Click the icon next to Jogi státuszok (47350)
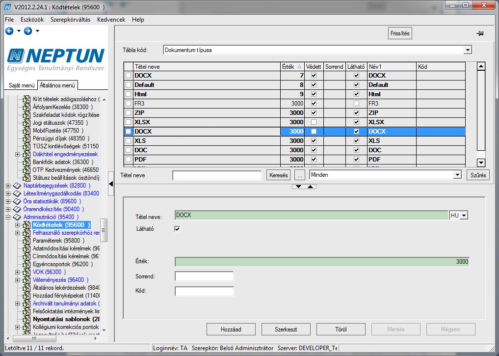The height and width of the screenshot is (356, 499). pyautogui.click(x=27, y=123)
